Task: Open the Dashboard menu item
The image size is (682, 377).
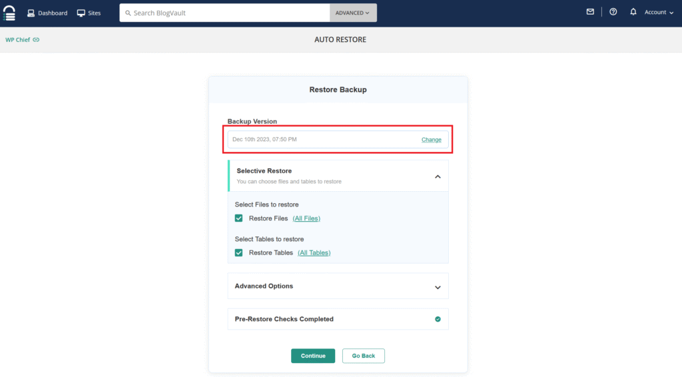Action: pyautogui.click(x=47, y=13)
